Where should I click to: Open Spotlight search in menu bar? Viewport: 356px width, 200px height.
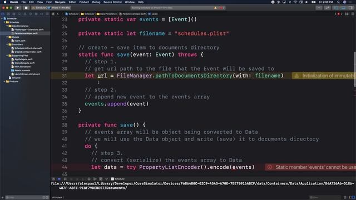pyautogui.click(x=339, y=2)
